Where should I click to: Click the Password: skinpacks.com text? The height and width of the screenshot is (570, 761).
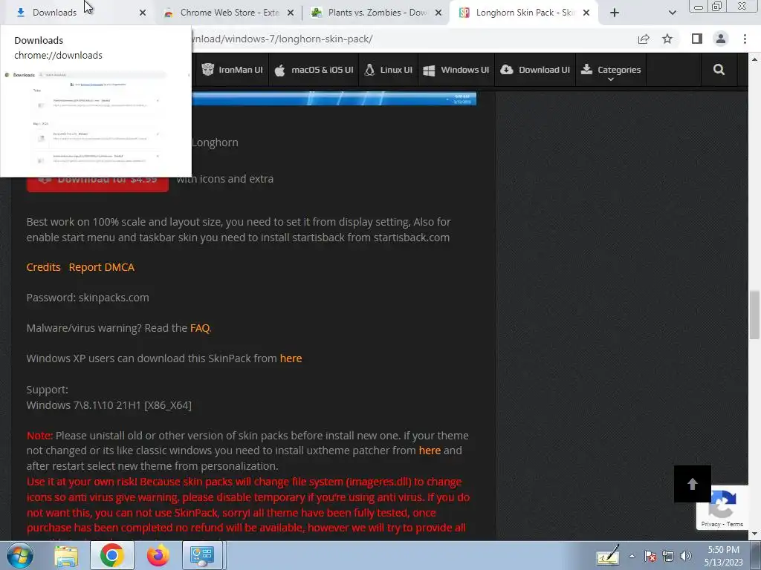click(88, 298)
